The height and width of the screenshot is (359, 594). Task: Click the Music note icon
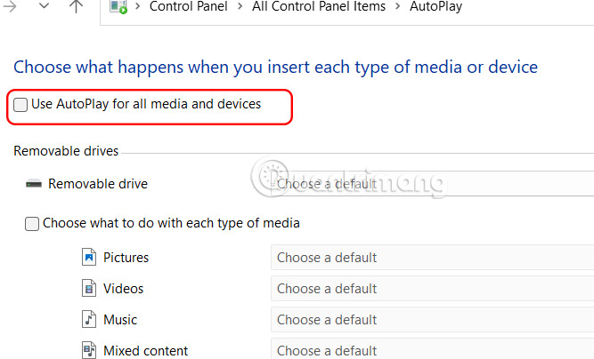[88, 319]
